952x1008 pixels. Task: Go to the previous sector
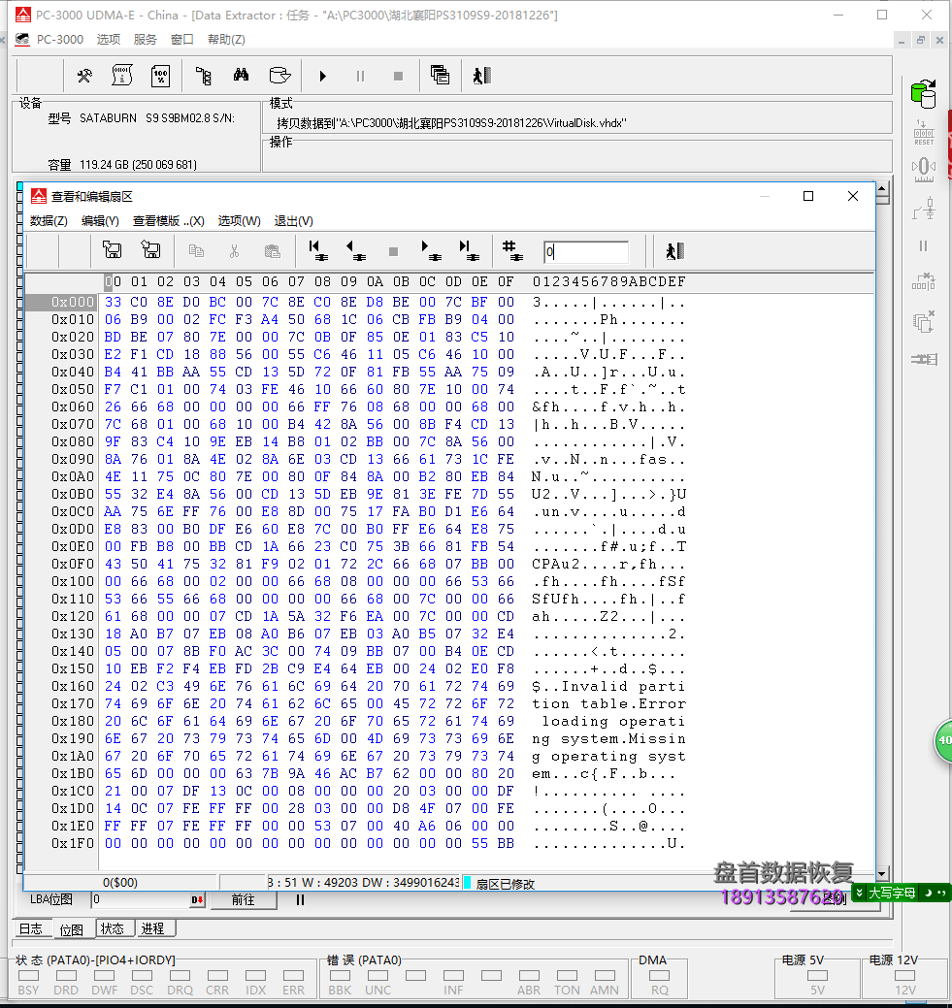tap(356, 250)
